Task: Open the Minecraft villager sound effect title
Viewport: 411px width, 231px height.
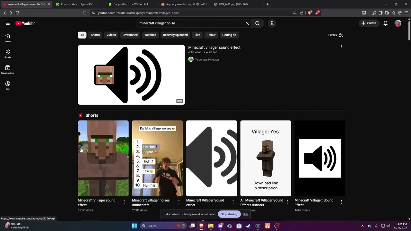Action: [x=214, y=47]
